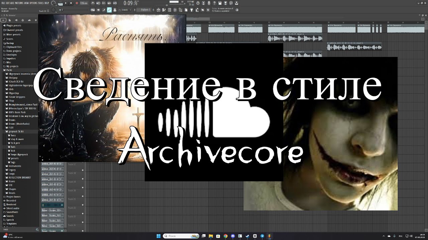Click the highlighted link controllers icon
Image resolution: width=428 pixels, height=240 pixels.
[109, 10]
